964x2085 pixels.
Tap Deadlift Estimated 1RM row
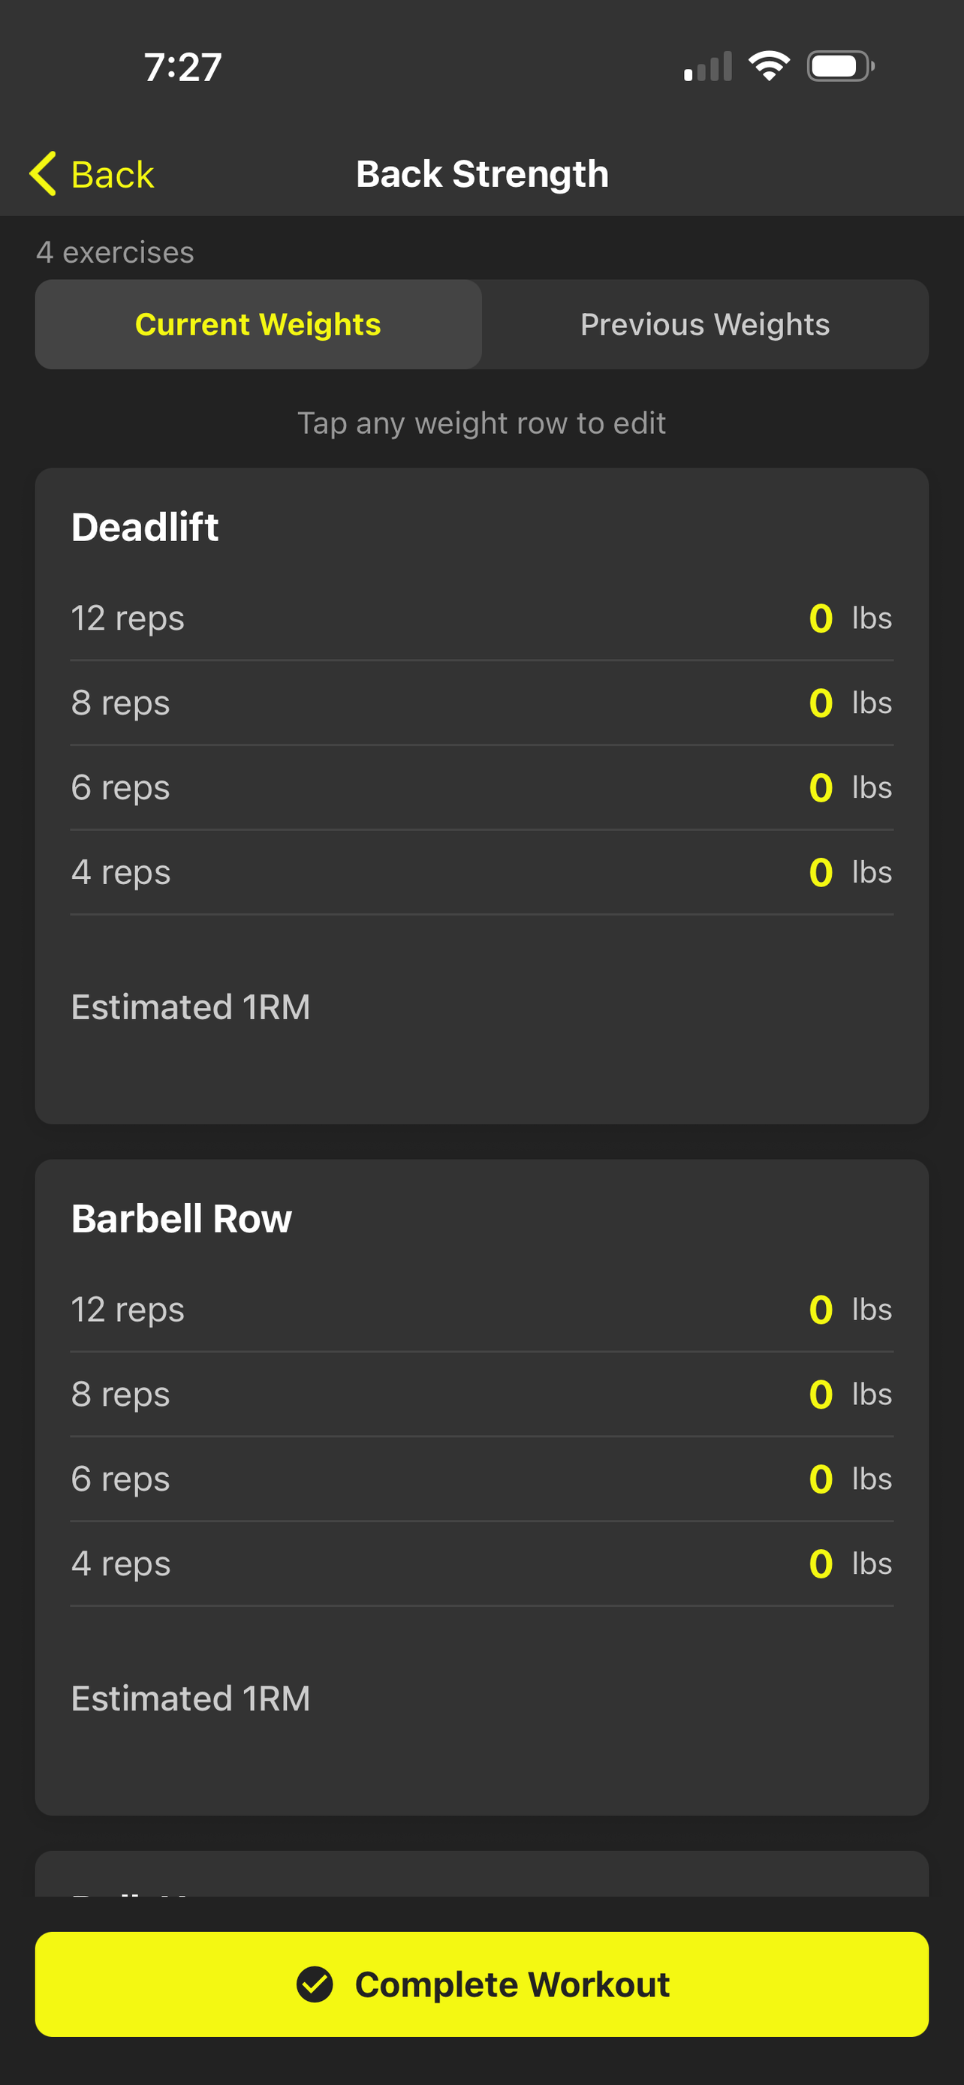(481, 1007)
